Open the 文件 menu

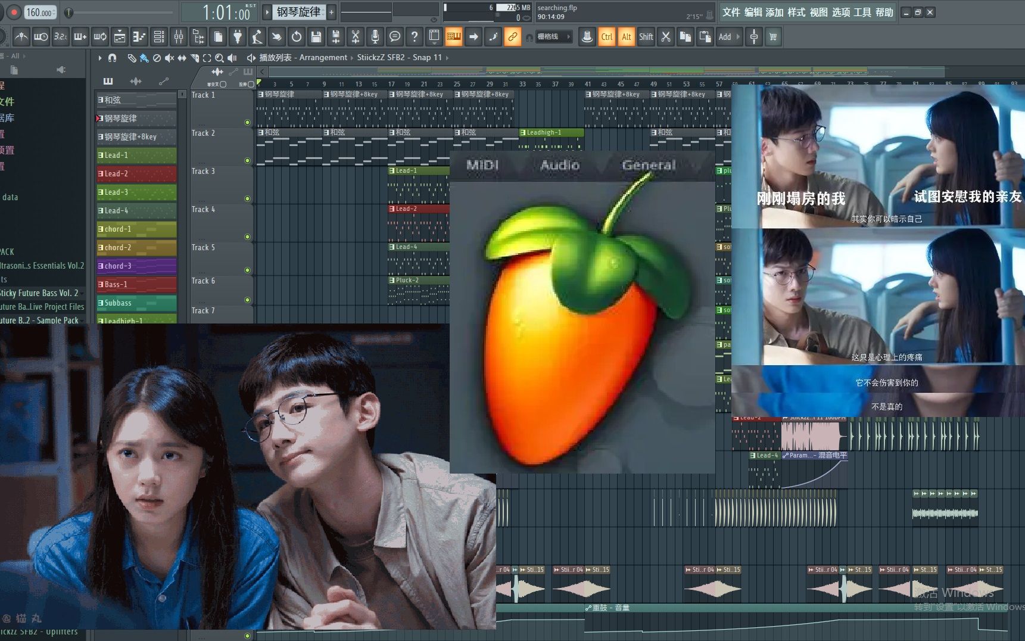point(731,12)
